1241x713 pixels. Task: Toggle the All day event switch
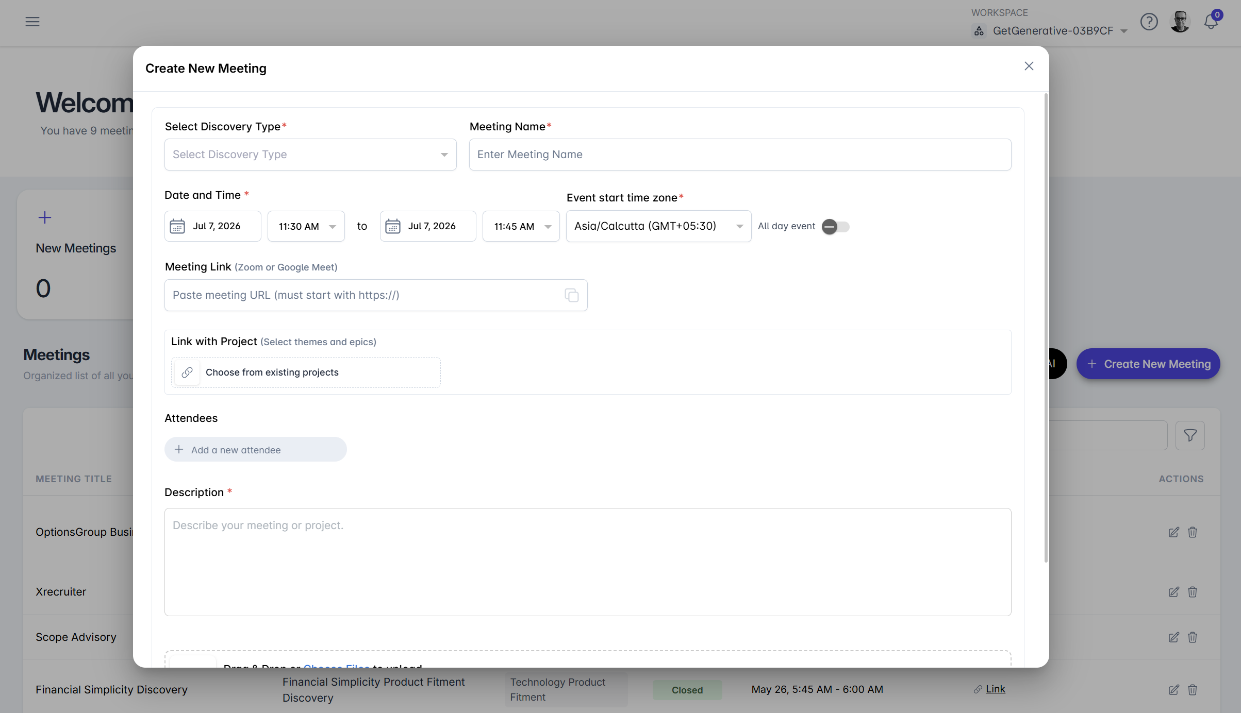835,227
